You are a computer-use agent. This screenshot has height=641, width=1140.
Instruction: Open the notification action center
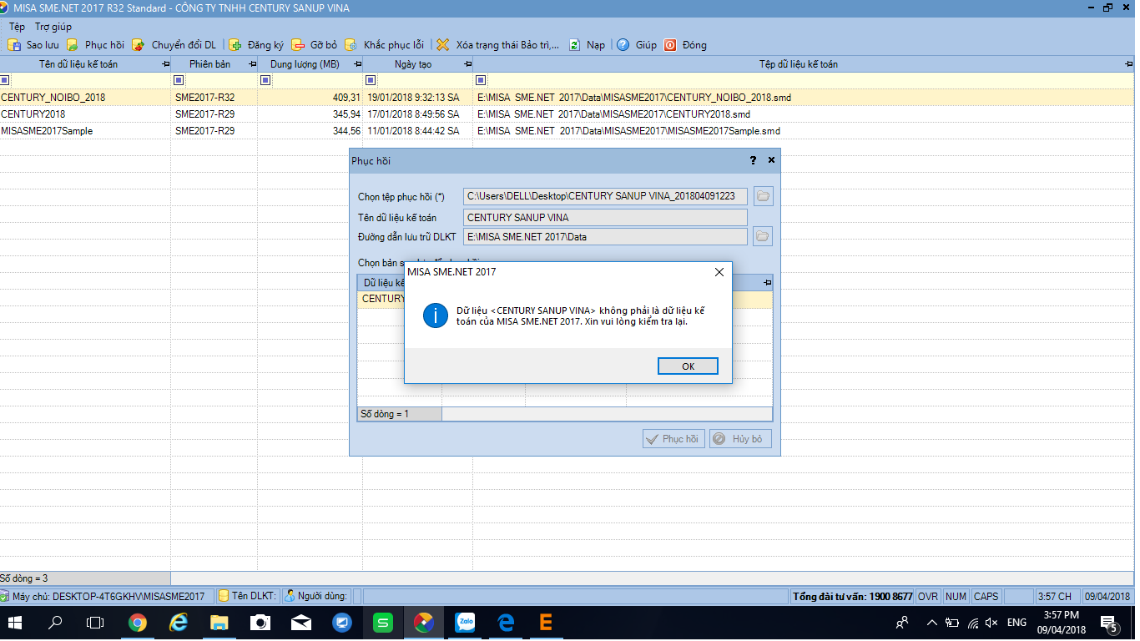(1110, 623)
